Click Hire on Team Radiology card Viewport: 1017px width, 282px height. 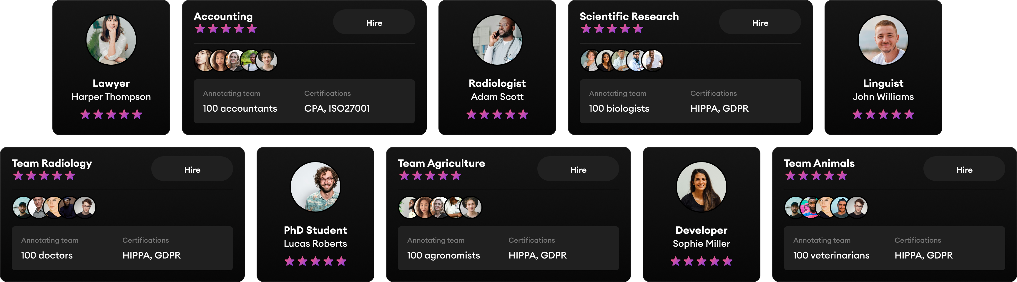(x=192, y=169)
